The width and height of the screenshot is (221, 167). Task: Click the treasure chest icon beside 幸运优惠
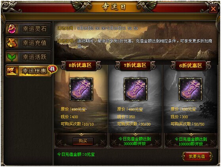(x=12, y=71)
